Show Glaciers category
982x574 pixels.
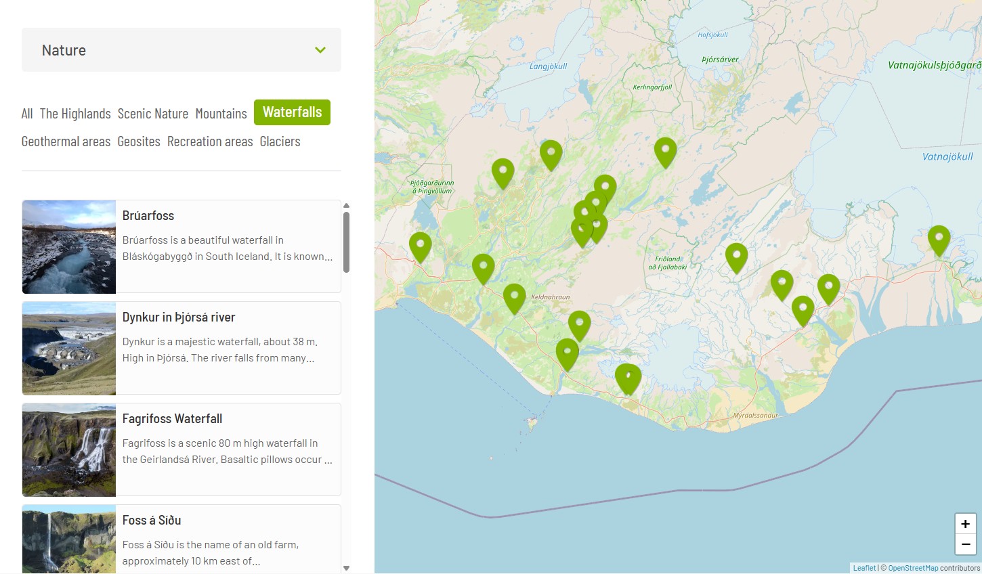(x=280, y=141)
